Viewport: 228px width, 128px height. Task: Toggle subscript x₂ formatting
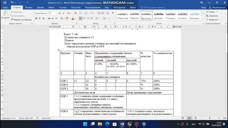tap(53, 18)
